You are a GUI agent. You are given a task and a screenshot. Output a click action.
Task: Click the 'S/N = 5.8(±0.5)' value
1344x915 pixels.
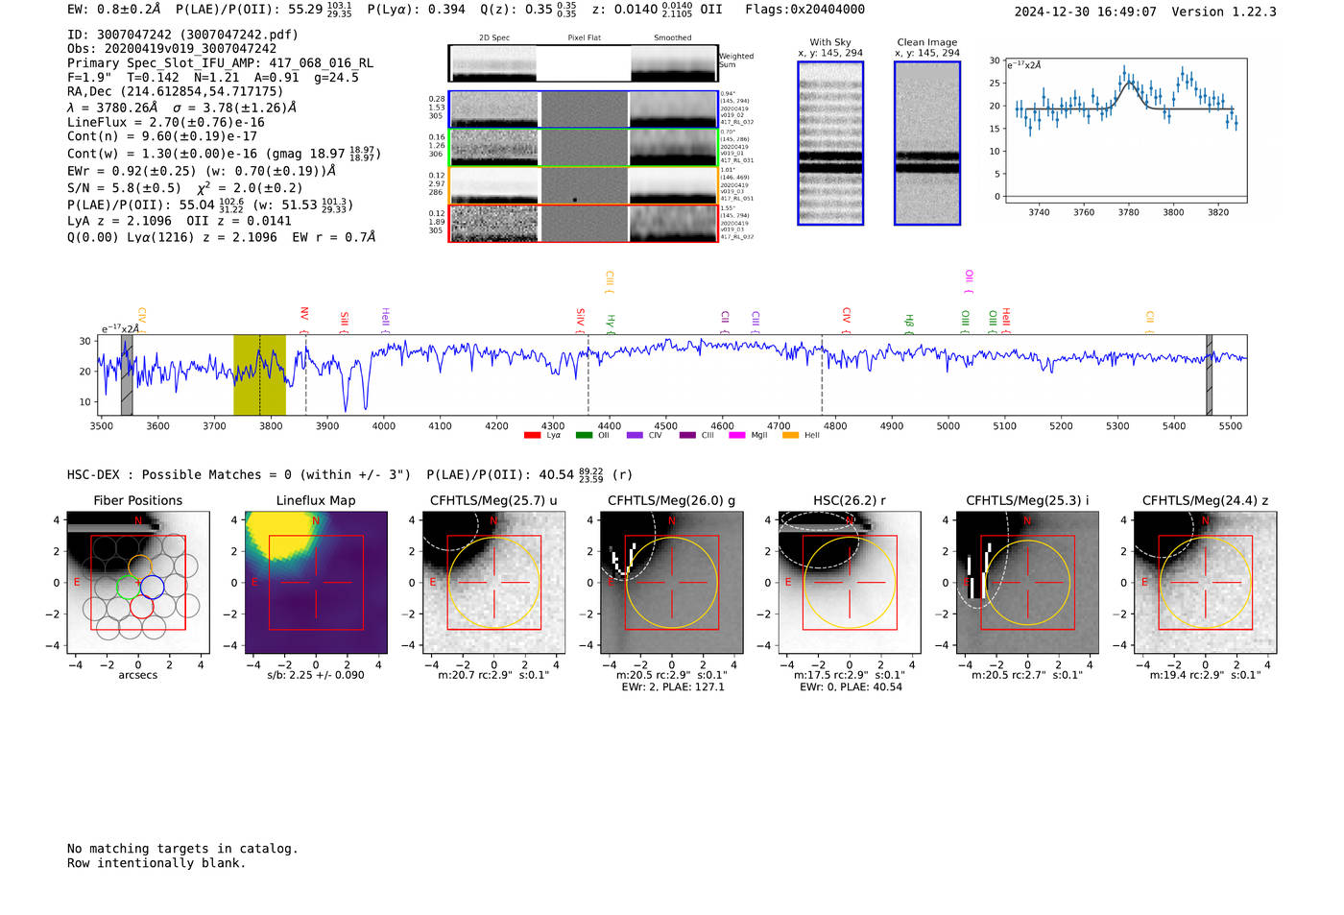124,188
